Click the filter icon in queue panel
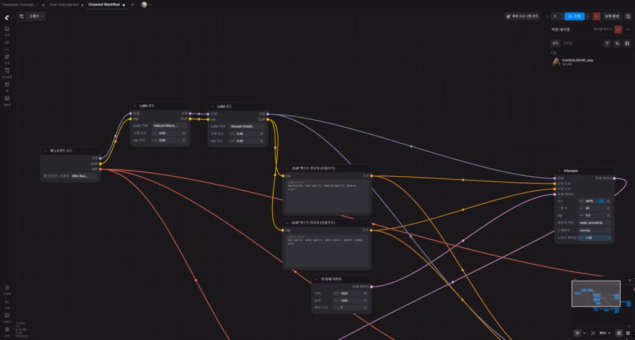 click(x=607, y=43)
